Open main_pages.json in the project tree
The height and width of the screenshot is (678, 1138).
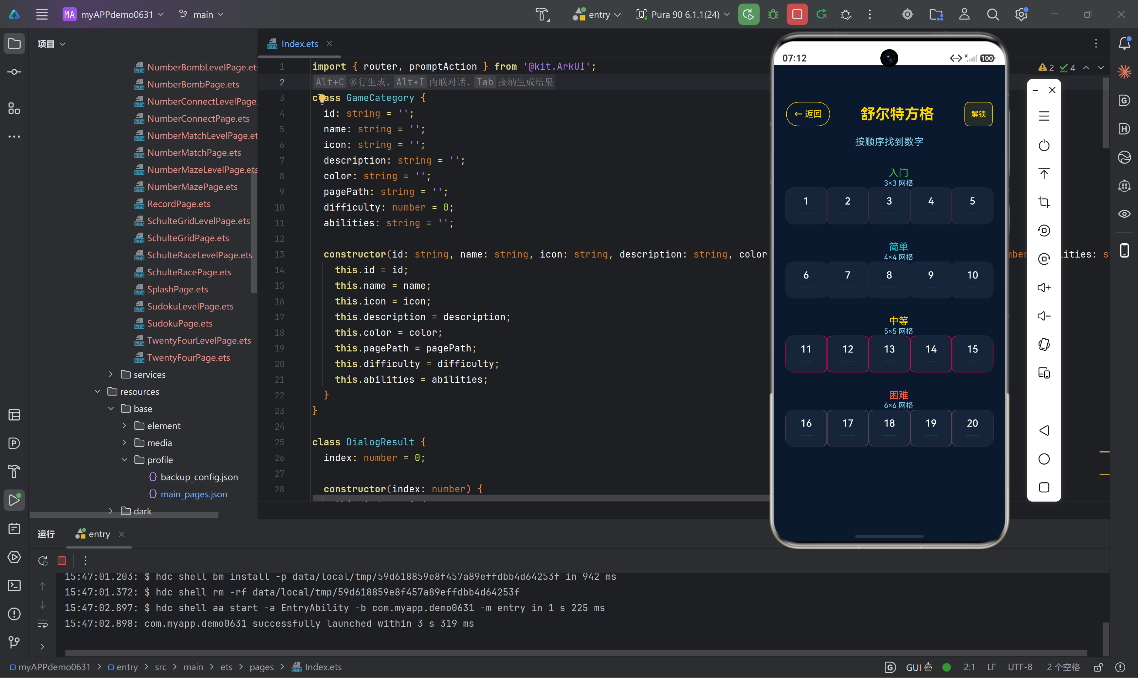193,494
